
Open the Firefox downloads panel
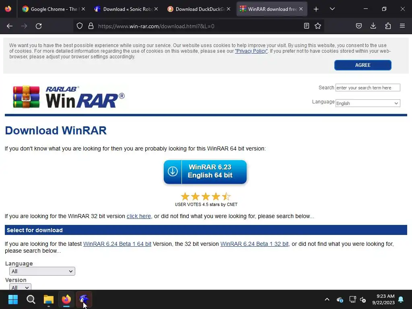(373, 26)
